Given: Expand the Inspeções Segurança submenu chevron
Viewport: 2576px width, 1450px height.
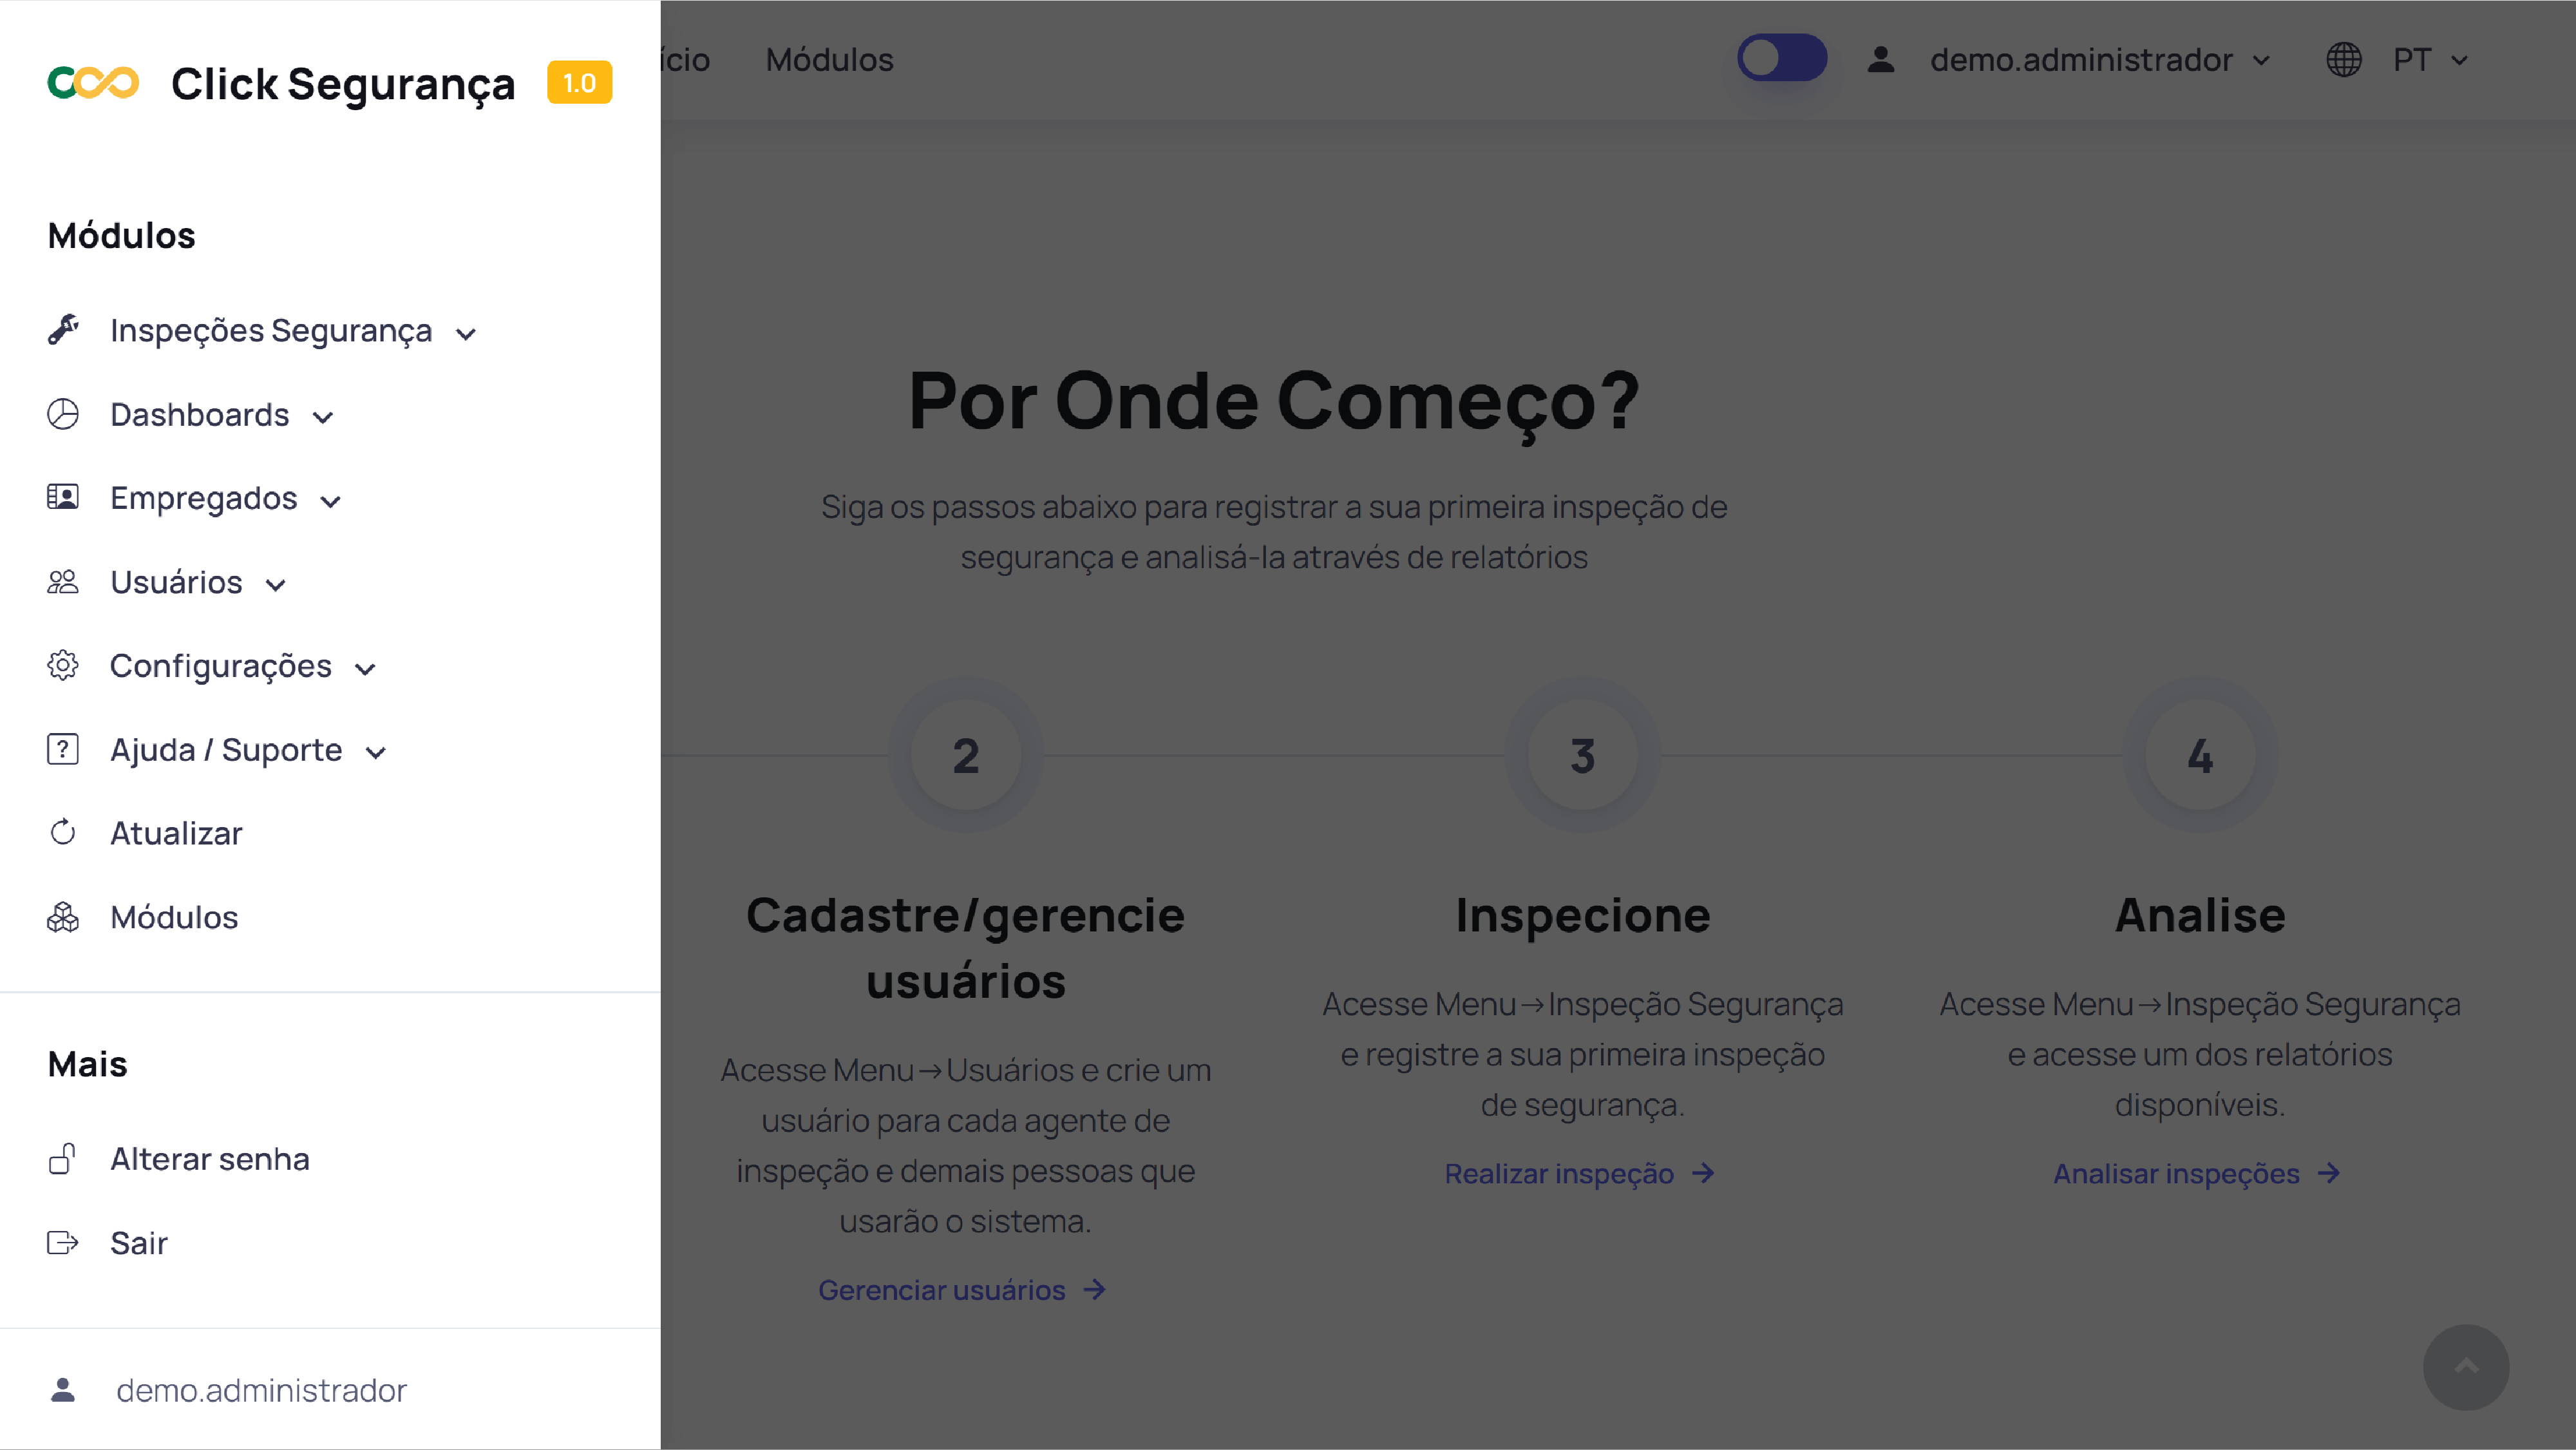Looking at the screenshot, I should point(466,334).
